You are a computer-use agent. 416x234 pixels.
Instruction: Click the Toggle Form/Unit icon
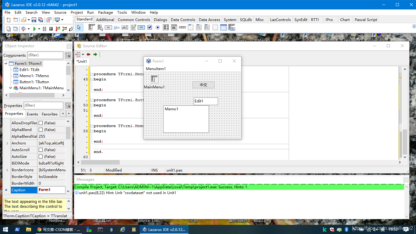tap(49, 20)
